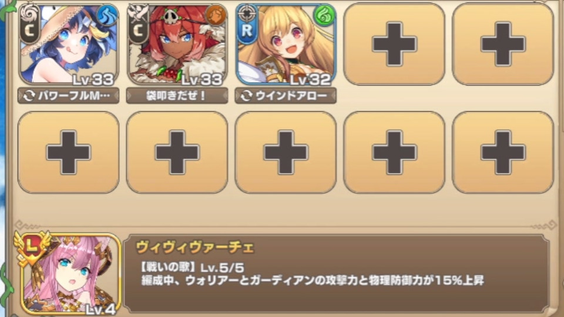Open the 袋叩きだぜ！ skill label
Image resolution: width=564 pixels, height=317 pixels.
(x=177, y=96)
